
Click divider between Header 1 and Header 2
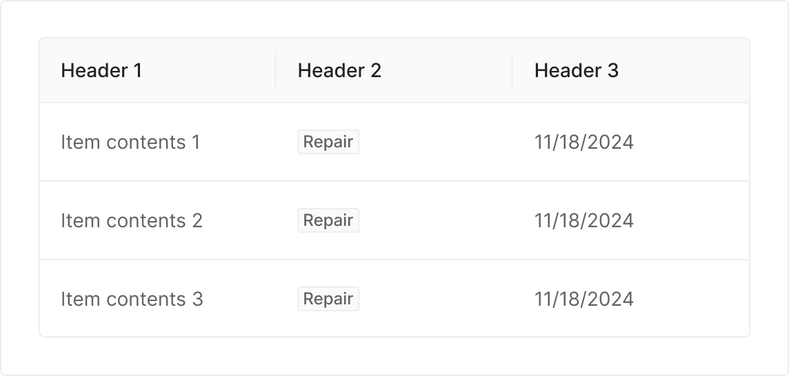[276, 70]
